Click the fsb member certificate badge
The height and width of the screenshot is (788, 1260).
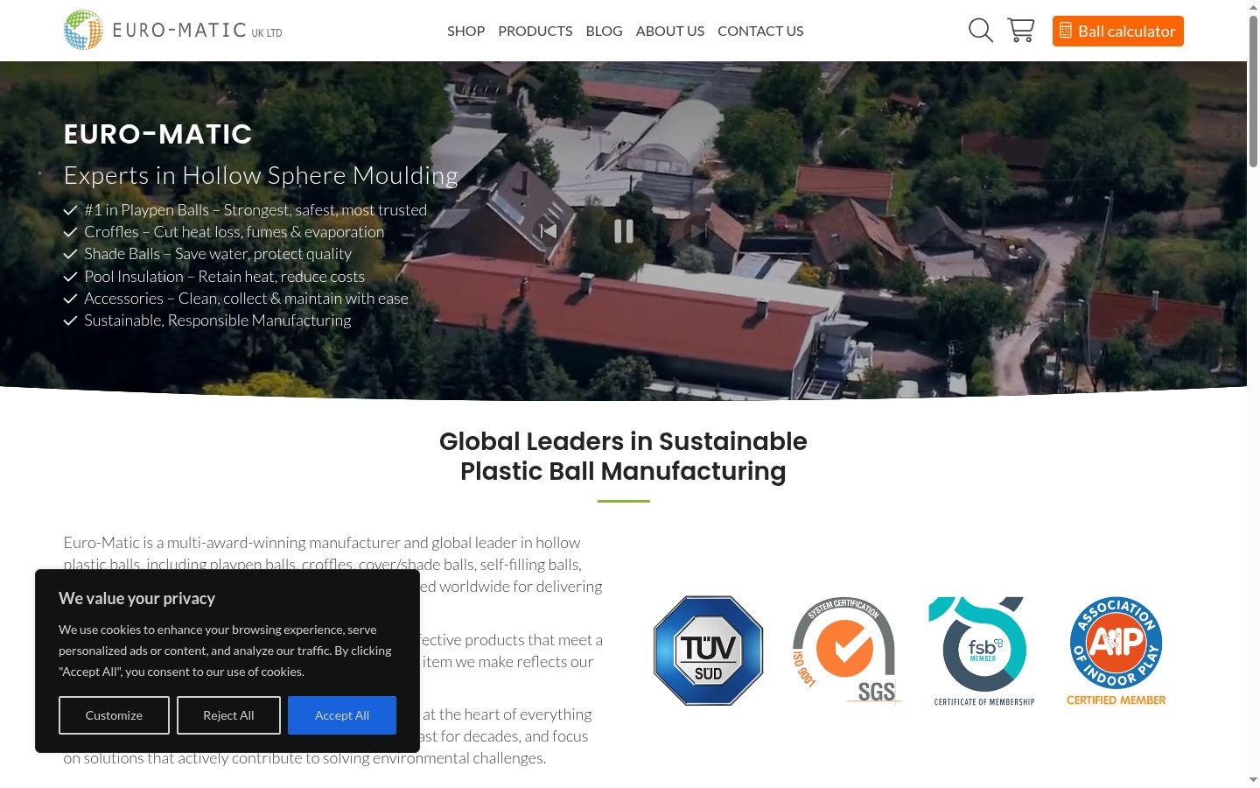tap(983, 651)
